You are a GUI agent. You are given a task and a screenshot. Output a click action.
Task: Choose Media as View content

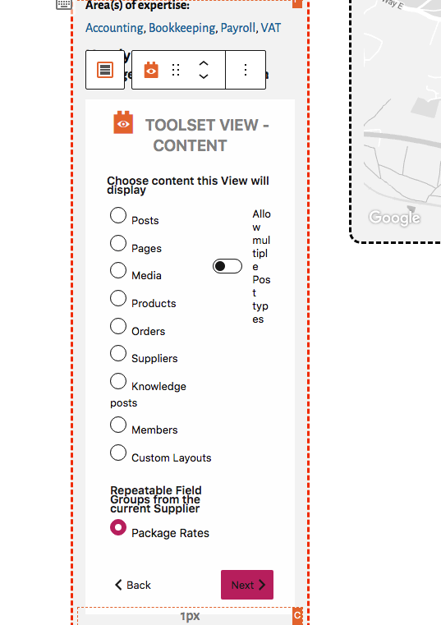pos(118,270)
